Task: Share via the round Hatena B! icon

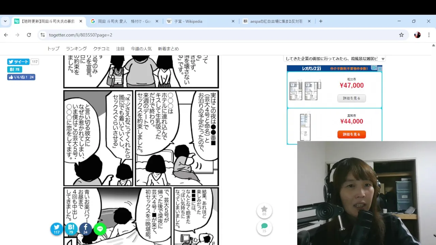Action: [x=71, y=229]
